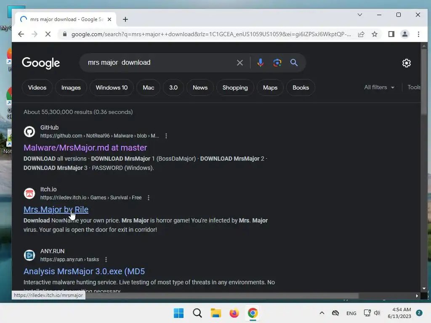The width and height of the screenshot is (431, 323).
Task: Select the Mac filter chip
Action: coord(149,87)
